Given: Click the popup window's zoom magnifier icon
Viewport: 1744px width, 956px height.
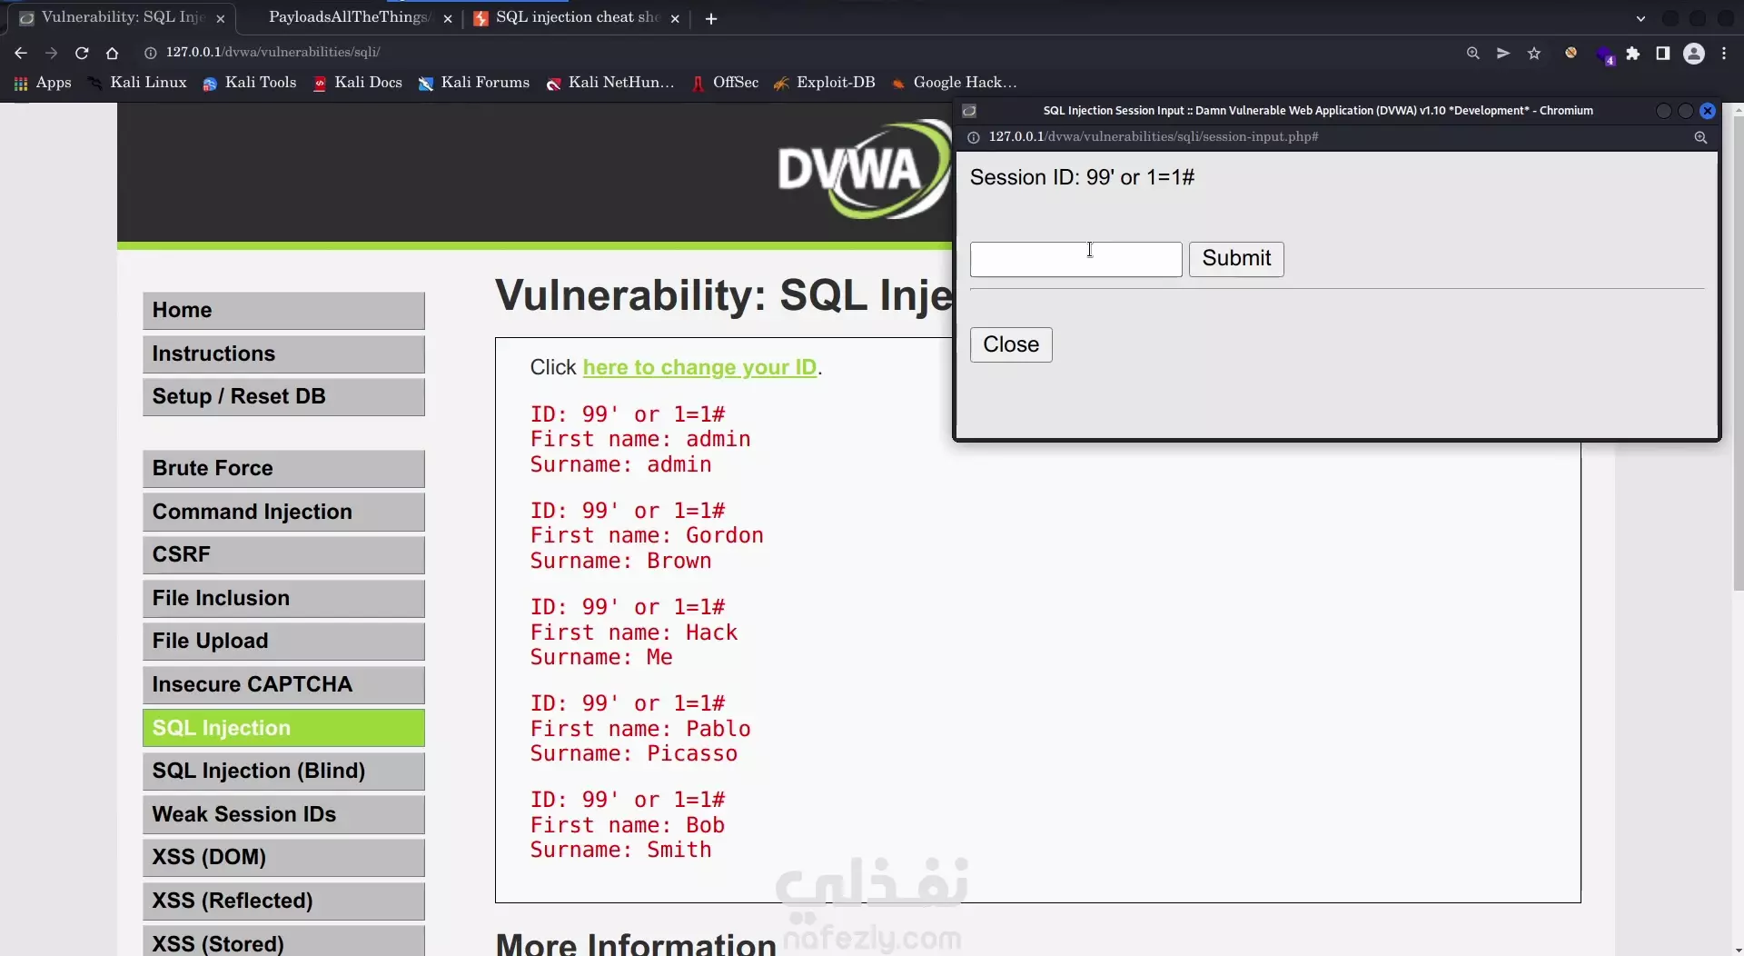Looking at the screenshot, I should 1700,137.
